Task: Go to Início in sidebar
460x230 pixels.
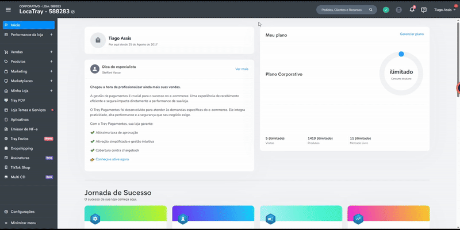Action: [29, 25]
